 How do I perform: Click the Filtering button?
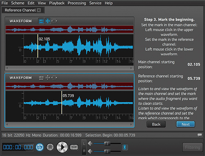[x=192, y=147]
